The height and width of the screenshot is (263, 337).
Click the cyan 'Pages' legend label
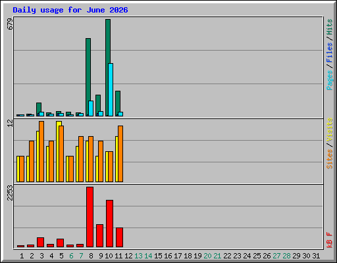pos(330,80)
